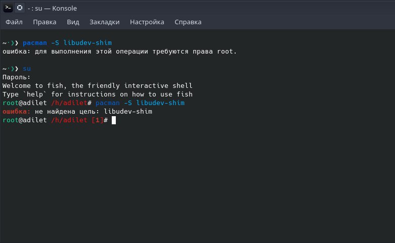Viewport: 395px width, 243px height.
Task: Click the 'Type `help` for instructions' line
Action: 98,94
